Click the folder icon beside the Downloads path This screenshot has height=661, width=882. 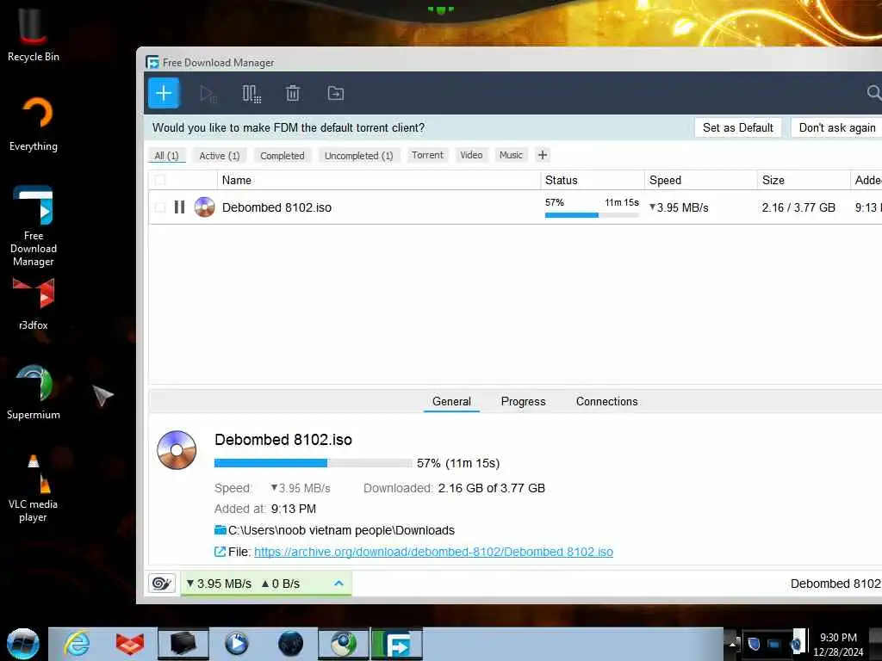point(220,530)
